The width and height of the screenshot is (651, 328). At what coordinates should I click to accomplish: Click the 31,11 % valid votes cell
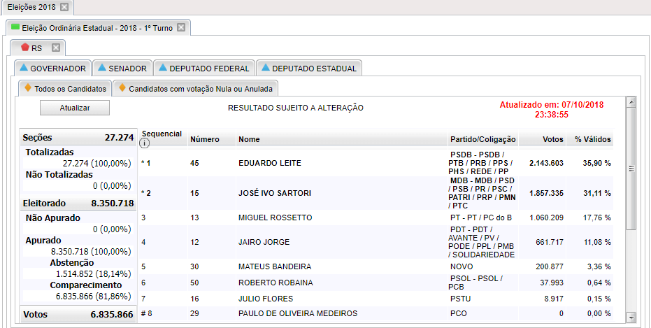coord(596,193)
